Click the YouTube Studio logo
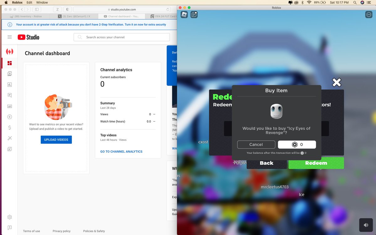The image size is (376, 235). coord(29,37)
